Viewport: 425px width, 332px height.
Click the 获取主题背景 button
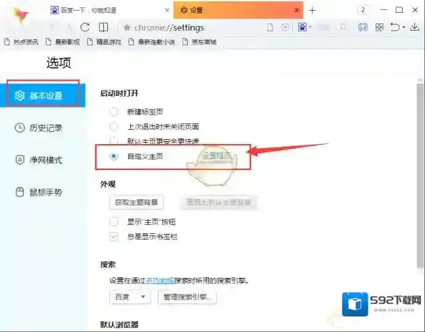[x=136, y=202]
